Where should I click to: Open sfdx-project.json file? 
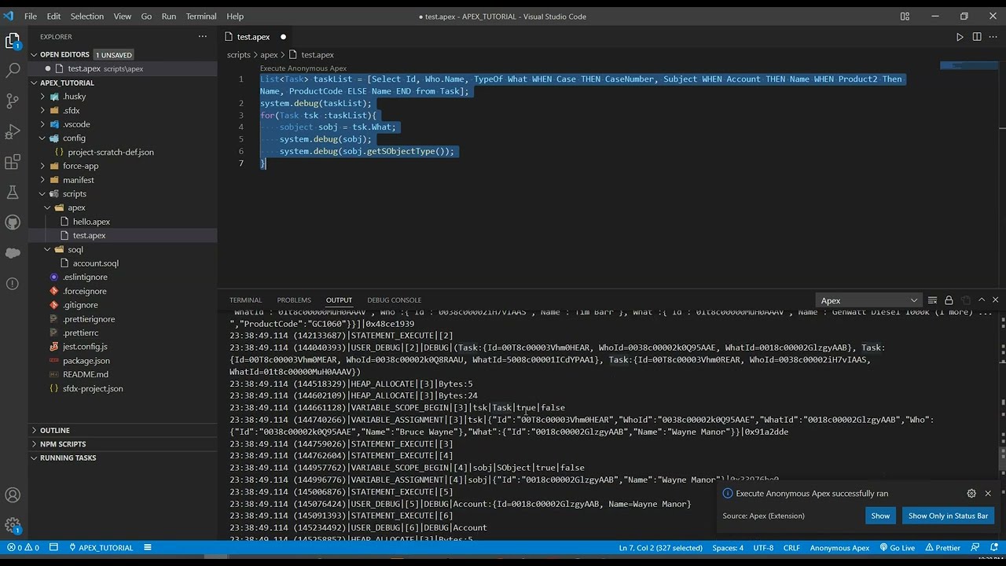pyautogui.click(x=93, y=388)
